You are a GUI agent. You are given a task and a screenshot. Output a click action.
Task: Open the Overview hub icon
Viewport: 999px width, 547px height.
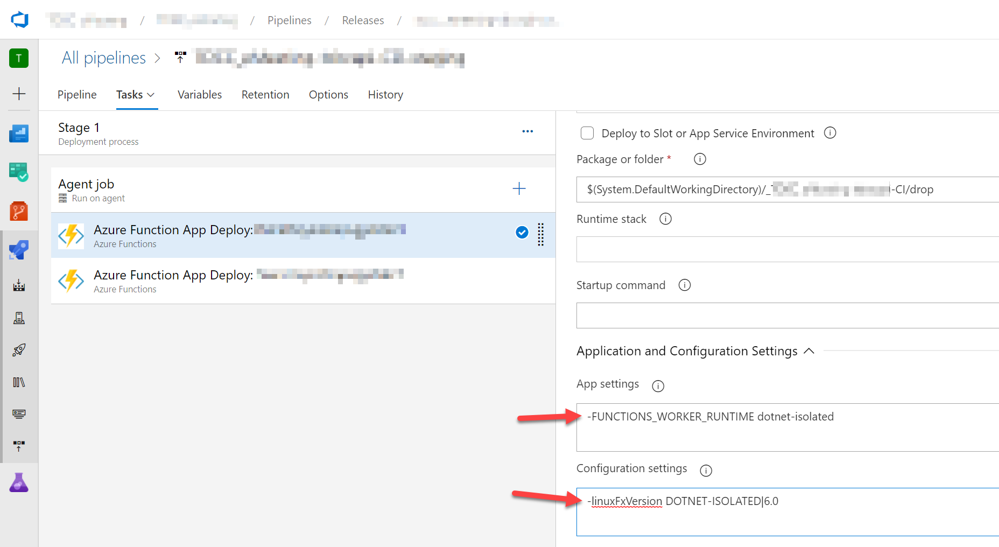point(19,133)
